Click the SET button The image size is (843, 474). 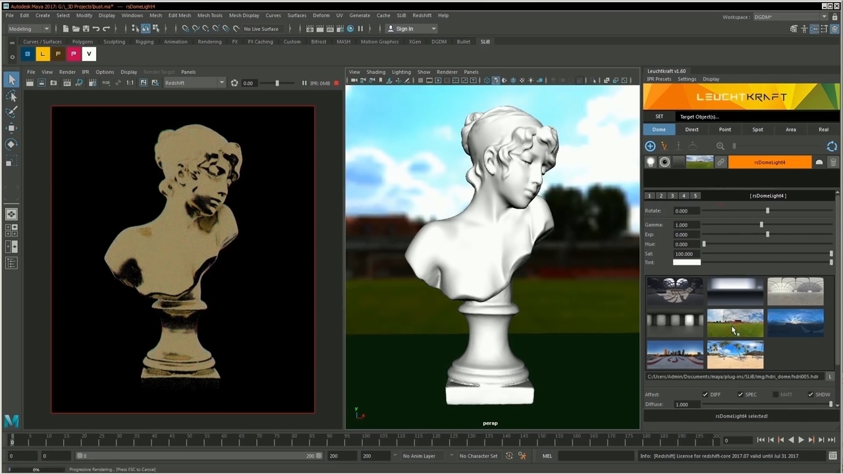point(659,117)
